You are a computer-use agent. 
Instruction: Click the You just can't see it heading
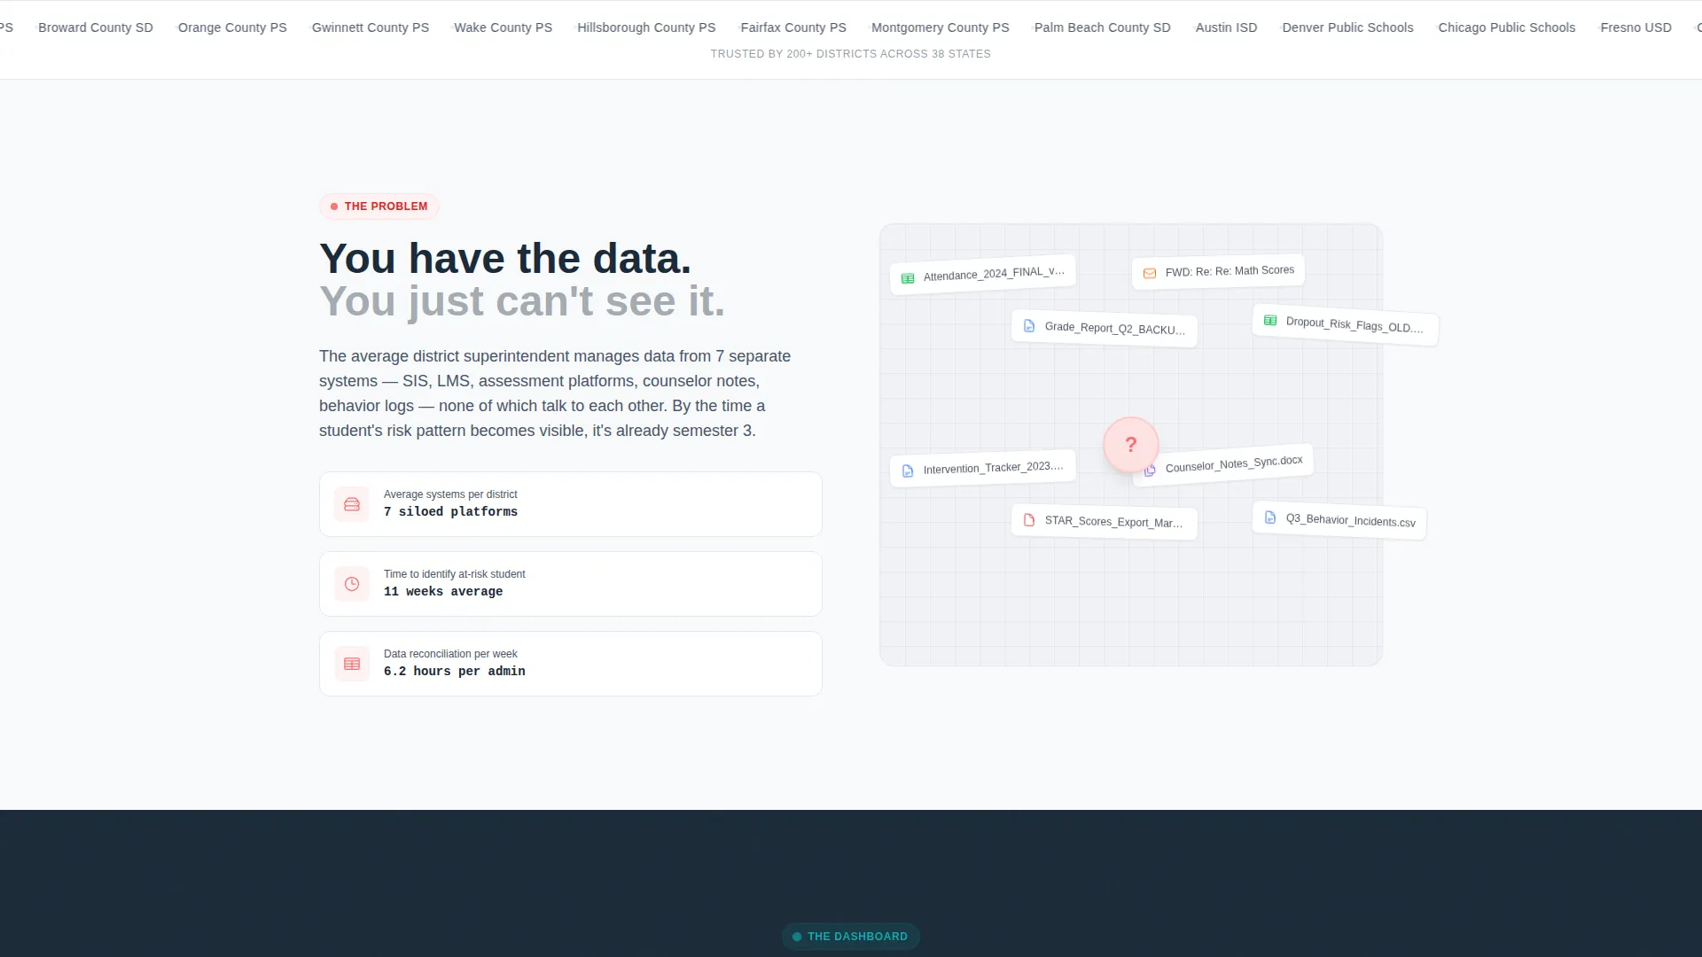pos(522,301)
